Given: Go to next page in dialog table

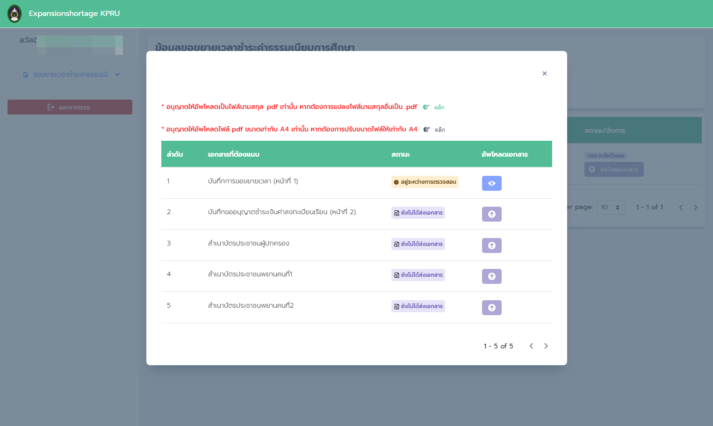Looking at the screenshot, I should point(546,346).
